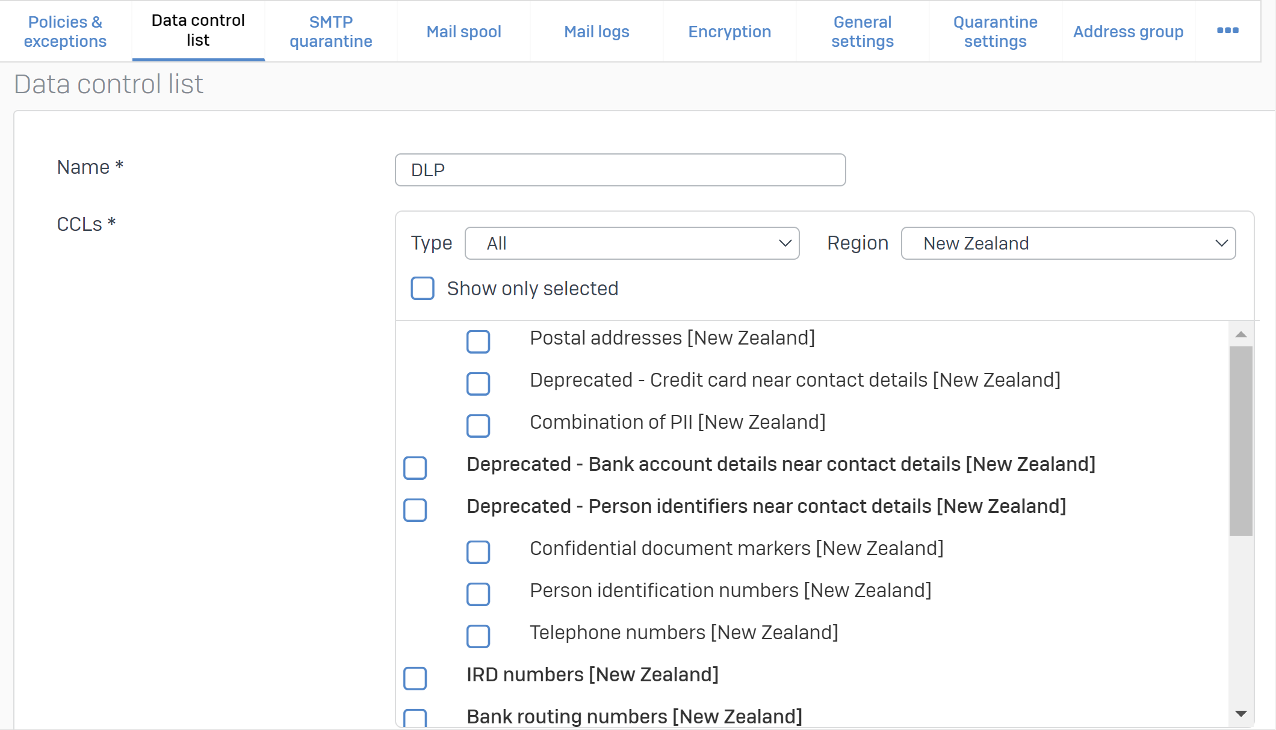Open General settings
Viewport: 1276px width, 730px height.
point(862,31)
